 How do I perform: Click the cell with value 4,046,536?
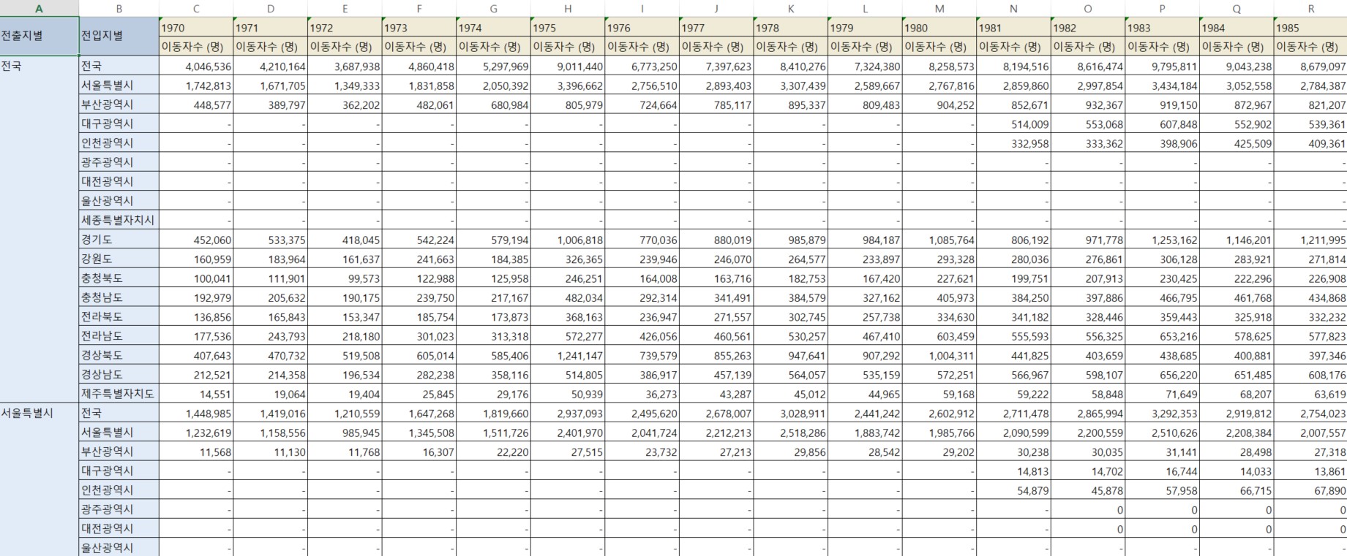click(x=196, y=66)
